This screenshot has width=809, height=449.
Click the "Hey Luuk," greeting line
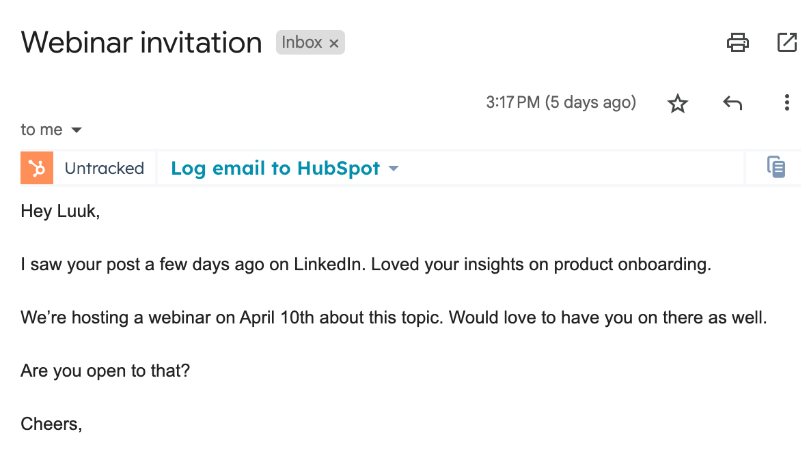click(x=60, y=212)
